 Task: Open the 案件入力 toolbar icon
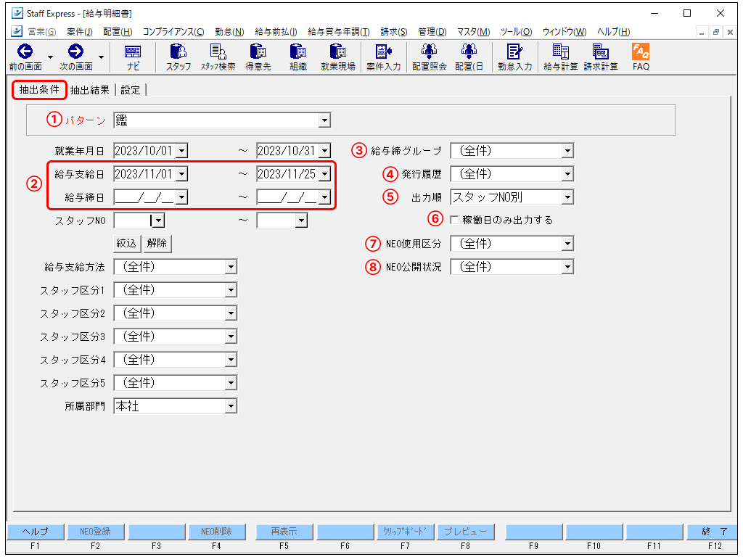383,51
